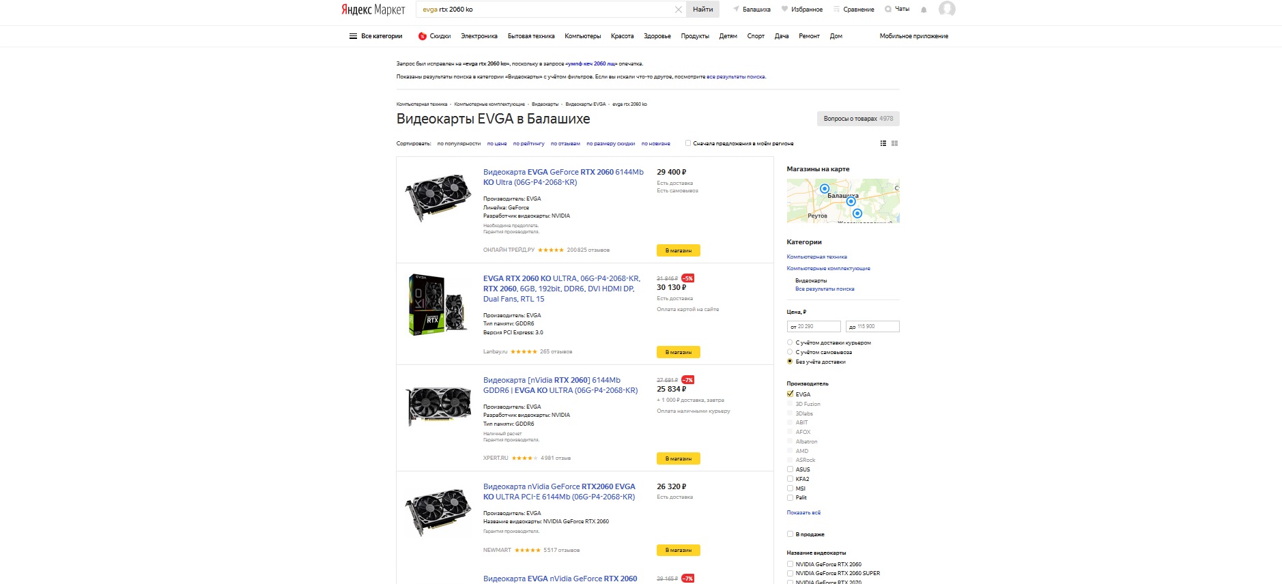Clear the search field with the X icon
Screen dimensions: 1282x584
coord(678,10)
